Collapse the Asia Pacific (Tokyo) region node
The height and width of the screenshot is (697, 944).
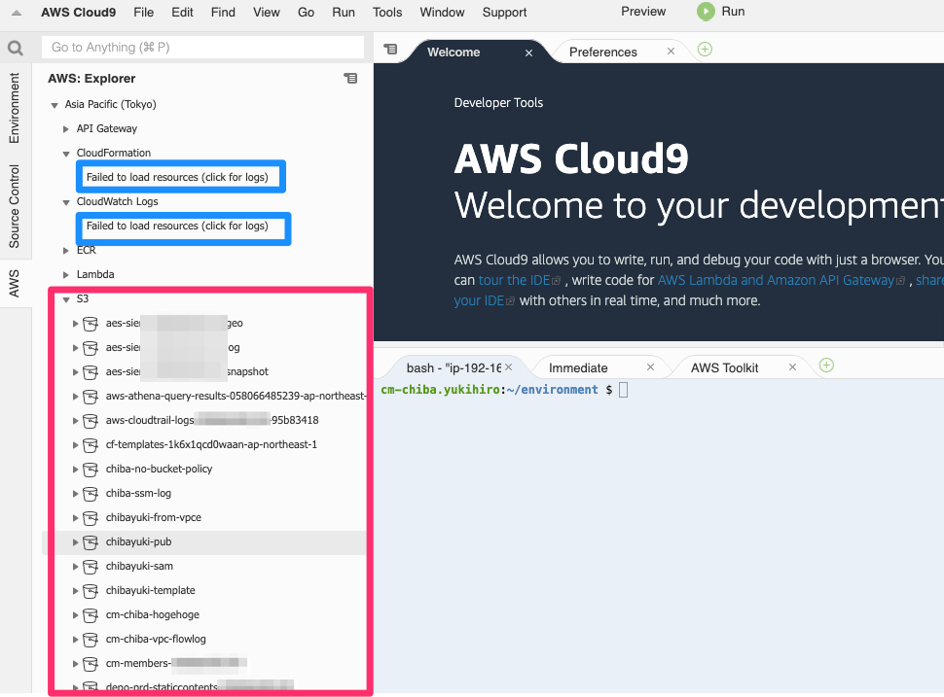click(x=54, y=104)
